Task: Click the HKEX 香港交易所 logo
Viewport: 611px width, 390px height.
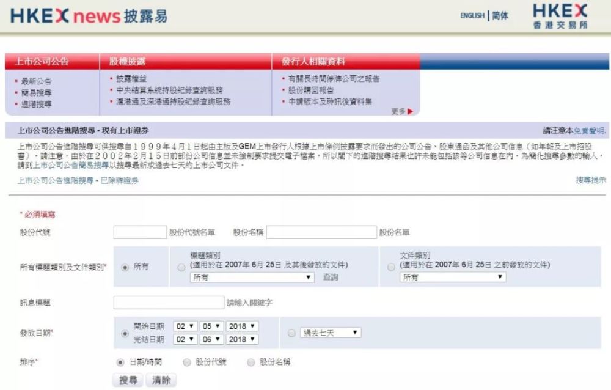Action: pyautogui.click(x=560, y=16)
